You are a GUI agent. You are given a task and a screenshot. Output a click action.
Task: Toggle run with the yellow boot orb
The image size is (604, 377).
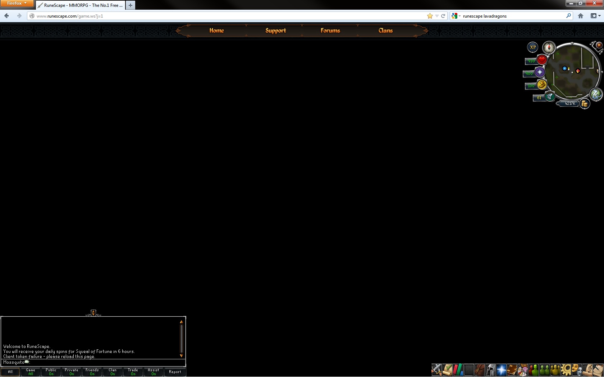[x=542, y=85]
